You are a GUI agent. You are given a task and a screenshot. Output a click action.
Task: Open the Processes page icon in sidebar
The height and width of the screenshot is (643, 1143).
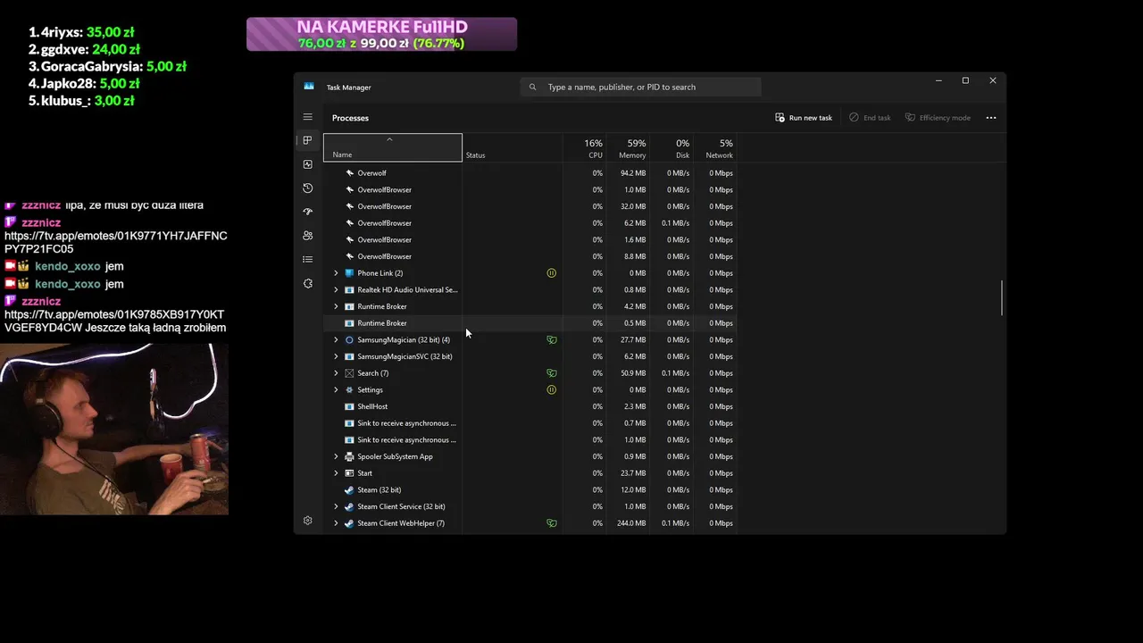[x=307, y=140]
